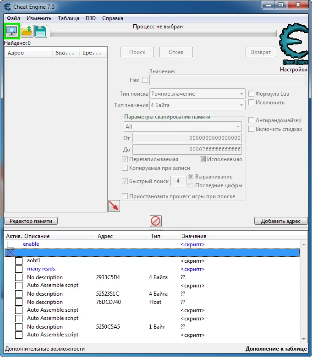
Task: Select the aobt1 row text
Action: pos(33,260)
